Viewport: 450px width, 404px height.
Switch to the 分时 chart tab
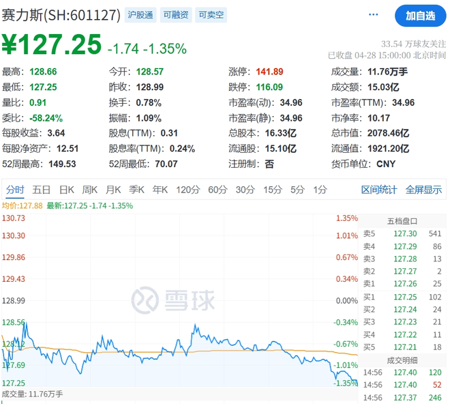click(x=15, y=190)
